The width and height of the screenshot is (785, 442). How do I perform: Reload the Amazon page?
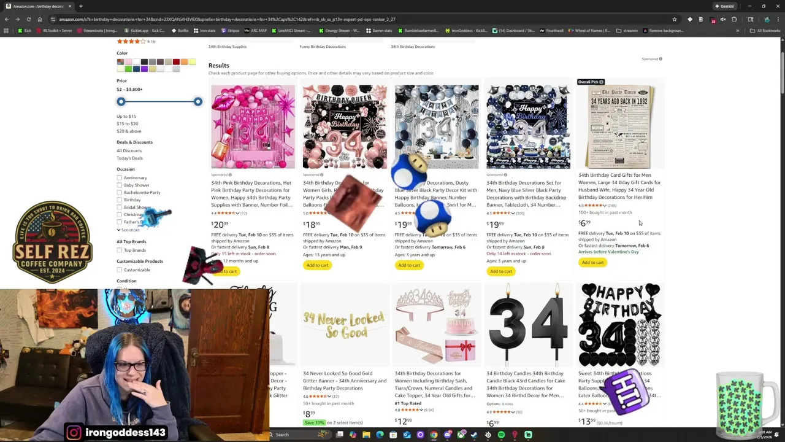tap(28, 19)
